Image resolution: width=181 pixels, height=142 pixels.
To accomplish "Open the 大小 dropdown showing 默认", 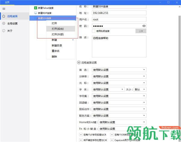I will [140, 89].
